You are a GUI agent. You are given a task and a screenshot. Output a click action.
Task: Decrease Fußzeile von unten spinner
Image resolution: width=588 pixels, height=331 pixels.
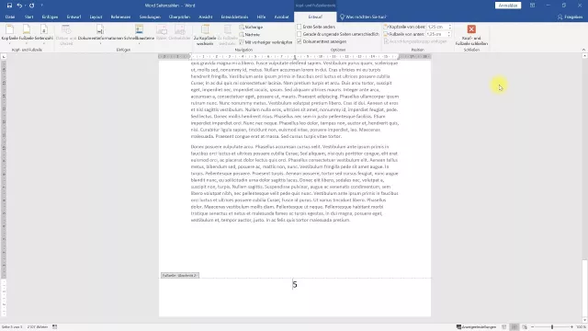[x=449, y=36]
